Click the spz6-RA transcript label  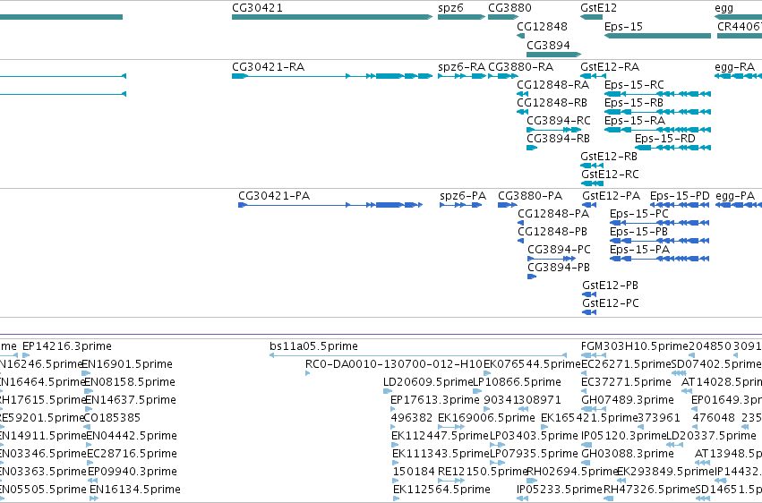click(x=461, y=67)
